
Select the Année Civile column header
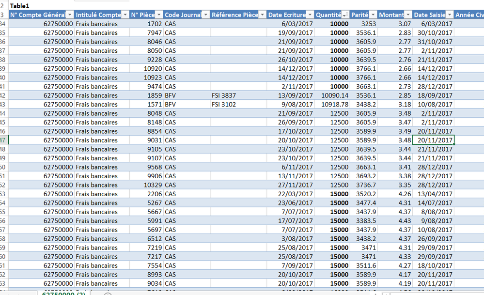(469, 15)
